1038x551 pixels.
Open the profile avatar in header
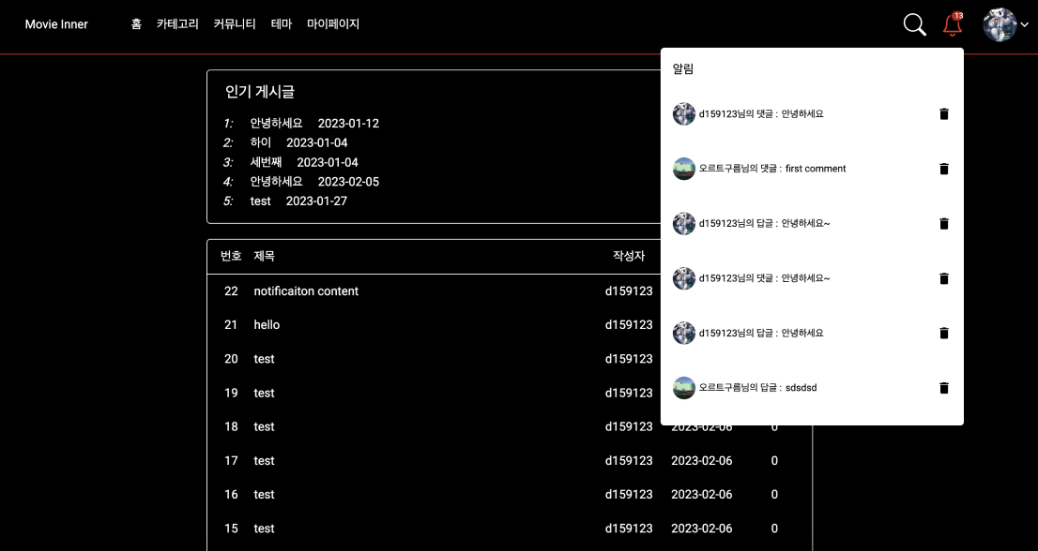(1000, 24)
